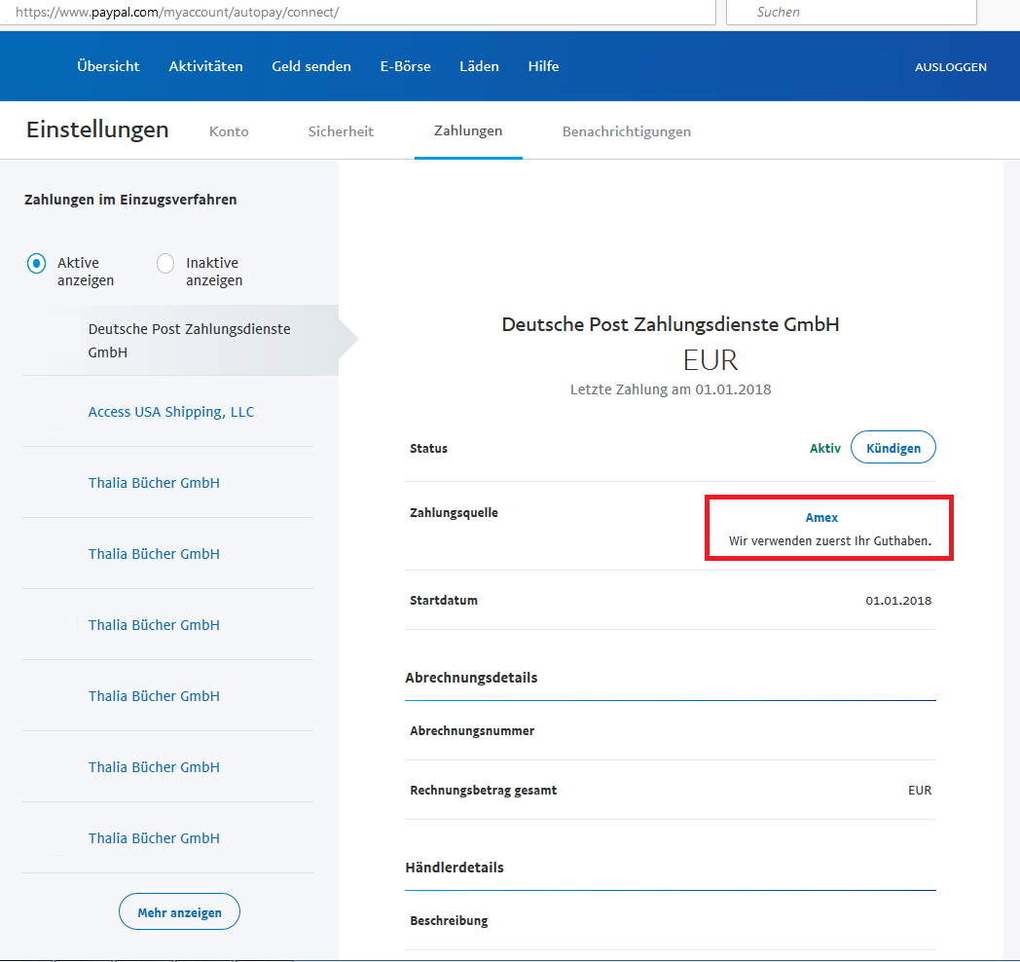Open the Übersicht navigation item
Image resolution: width=1020 pixels, height=962 pixels.
(x=108, y=66)
